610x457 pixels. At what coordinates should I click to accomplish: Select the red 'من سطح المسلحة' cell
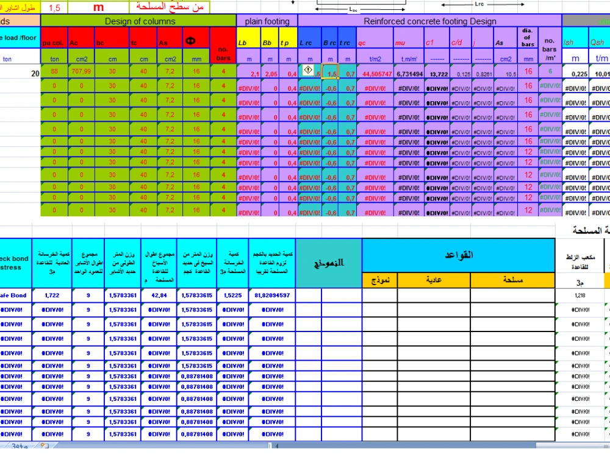click(x=169, y=7)
